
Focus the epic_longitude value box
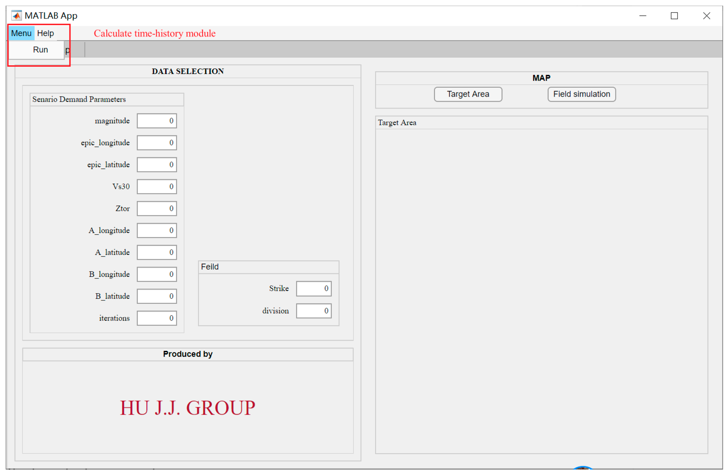(x=157, y=143)
